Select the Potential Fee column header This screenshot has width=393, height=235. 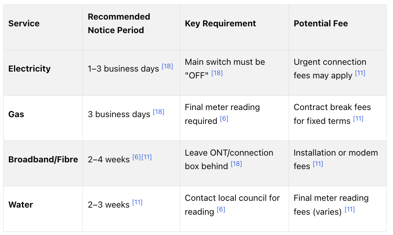(x=321, y=23)
